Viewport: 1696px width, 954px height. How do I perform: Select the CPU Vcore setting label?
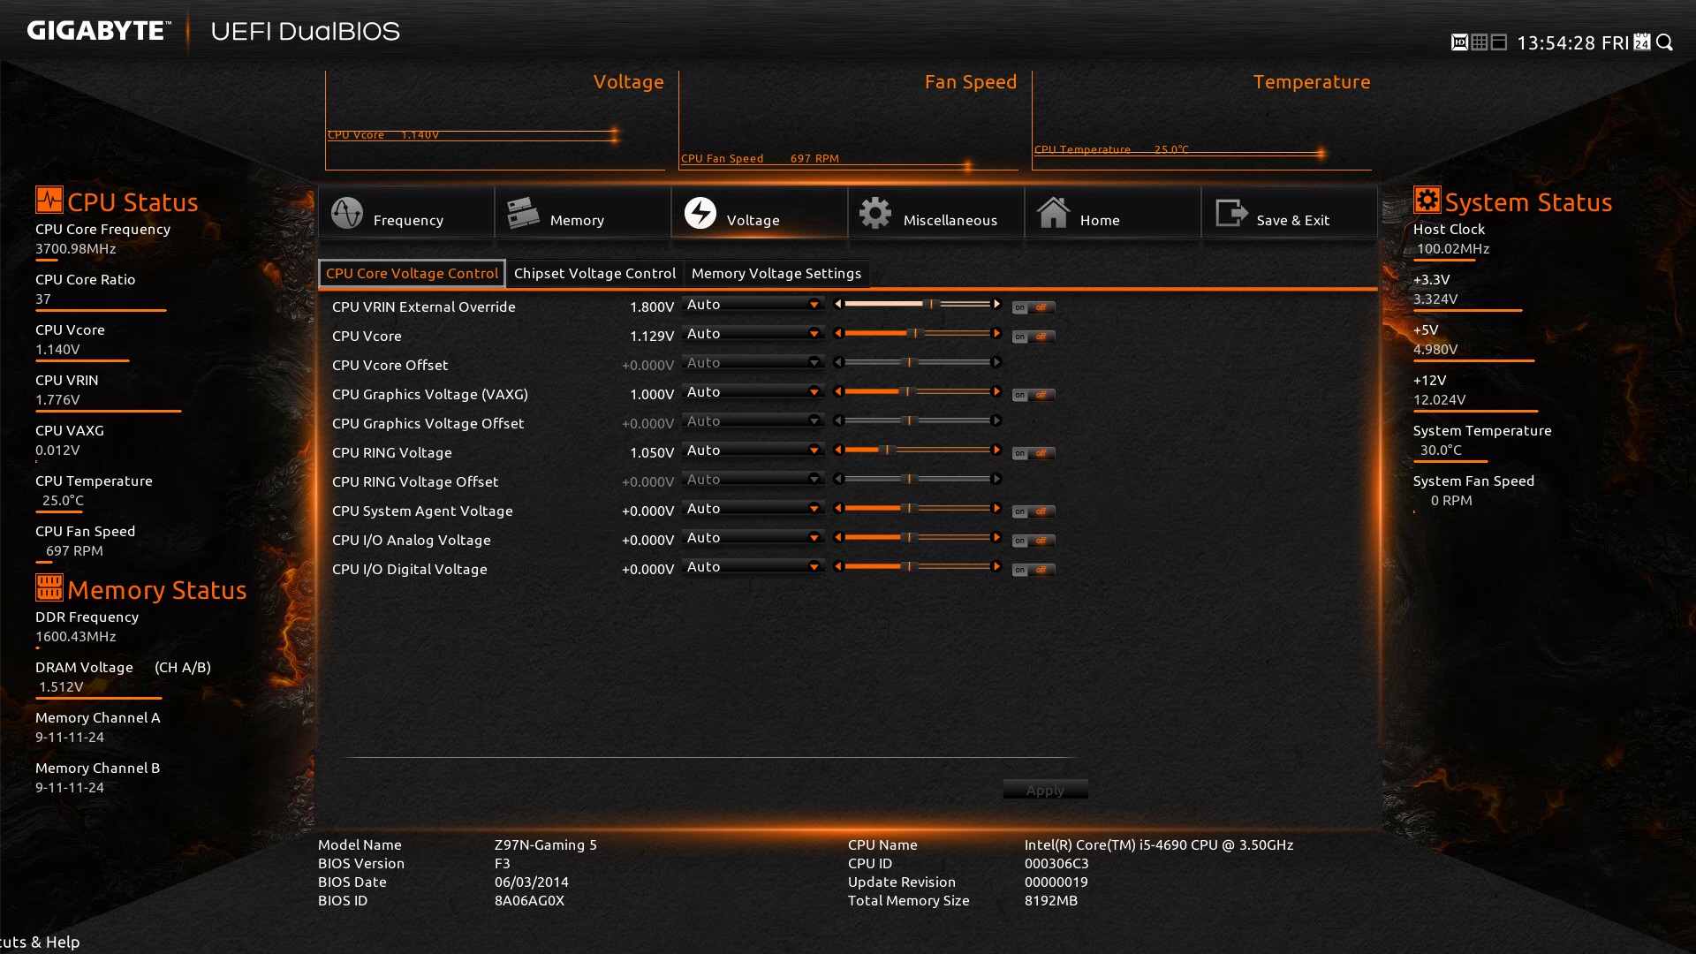coord(367,336)
